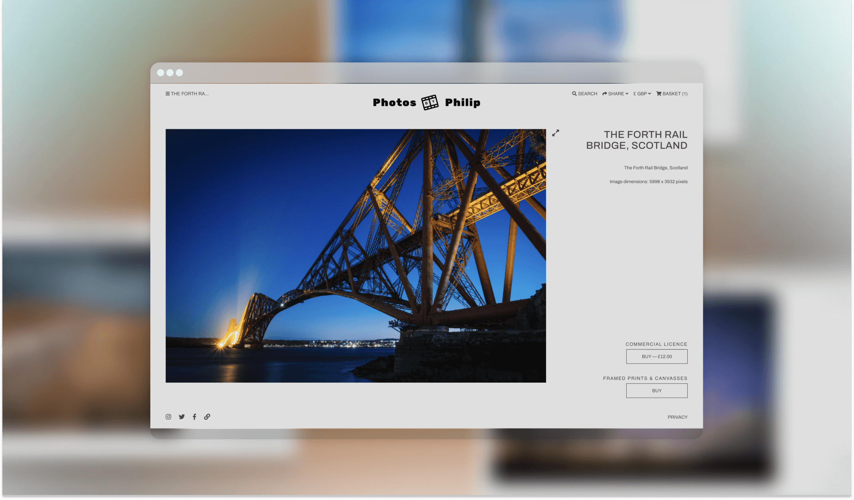
Task: Open the Twitter profile icon
Action: click(x=181, y=417)
